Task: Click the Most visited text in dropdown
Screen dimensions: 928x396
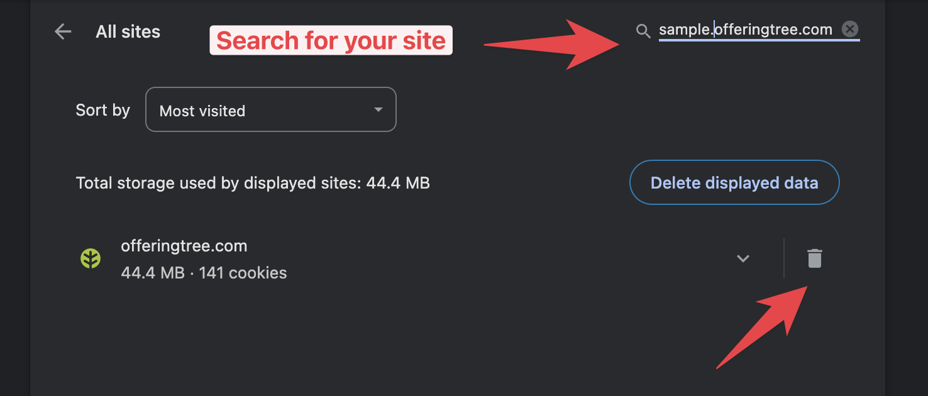Action: pyautogui.click(x=202, y=111)
